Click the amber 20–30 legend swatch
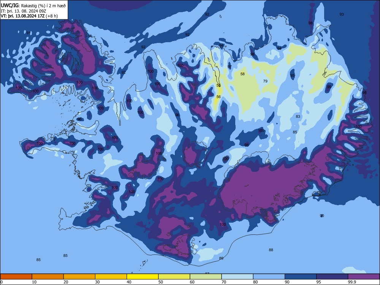The width and height of the screenshot is (380, 285). [79, 277]
